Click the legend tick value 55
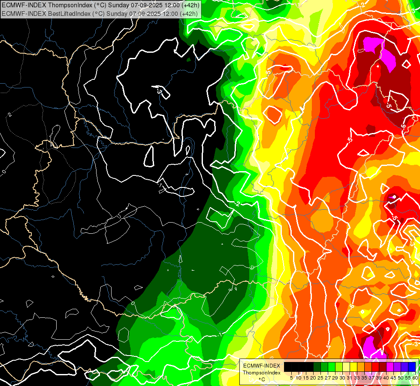Viewport: 420px width, 386px height. [x=408, y=378]
